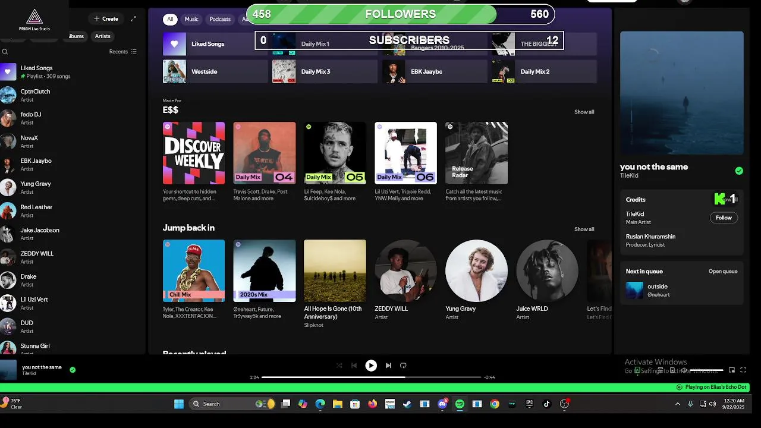Click the Play button in player bar

click(371, 366)
